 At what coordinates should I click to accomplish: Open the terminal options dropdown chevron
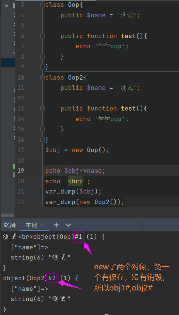coord(68,225)
